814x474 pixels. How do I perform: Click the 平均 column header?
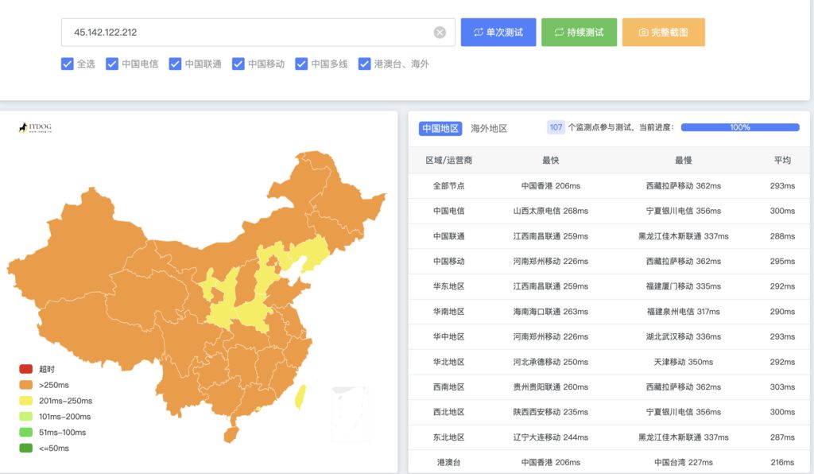point(782,161)
